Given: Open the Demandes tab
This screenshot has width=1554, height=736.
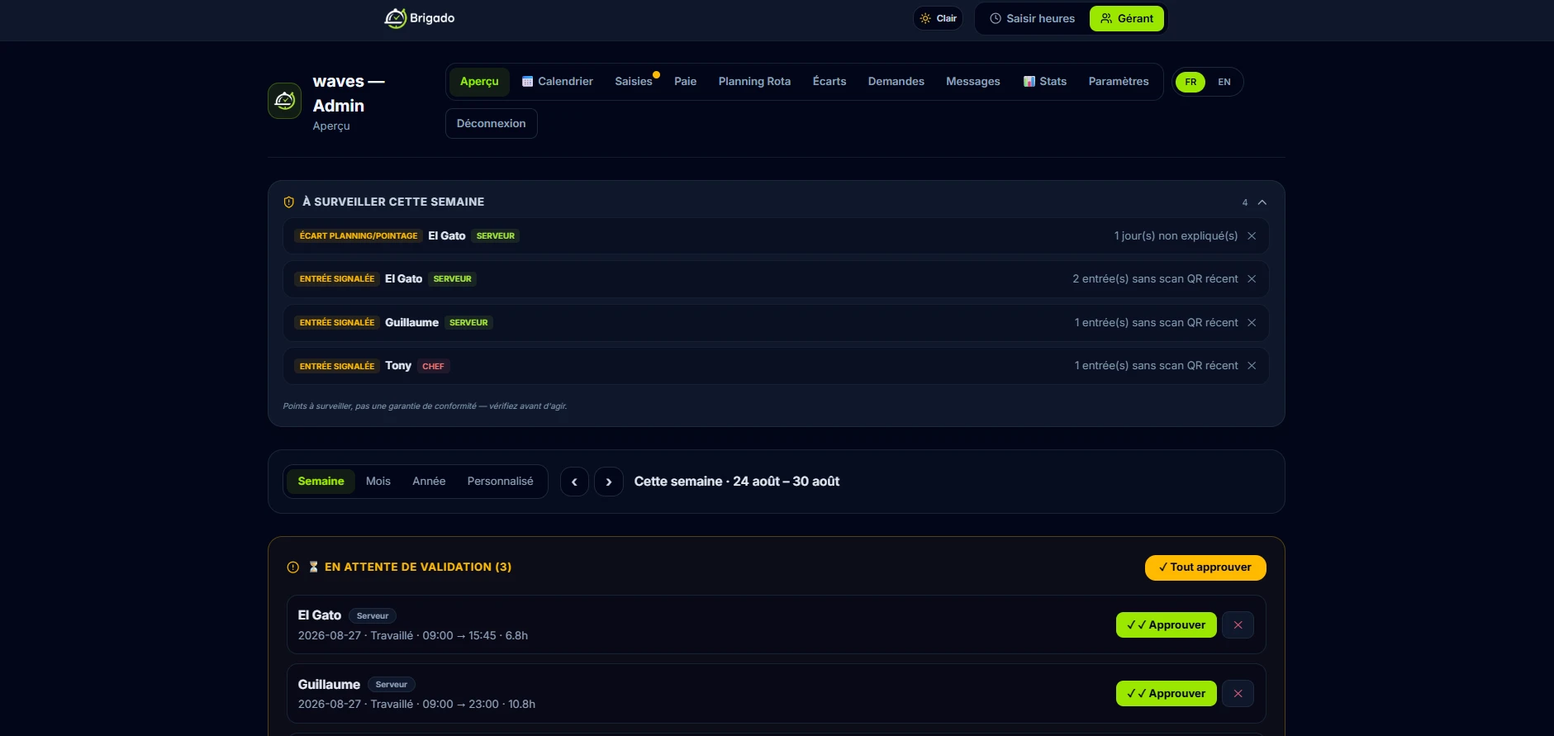Looking at the screenshot, I should (896, 81).
